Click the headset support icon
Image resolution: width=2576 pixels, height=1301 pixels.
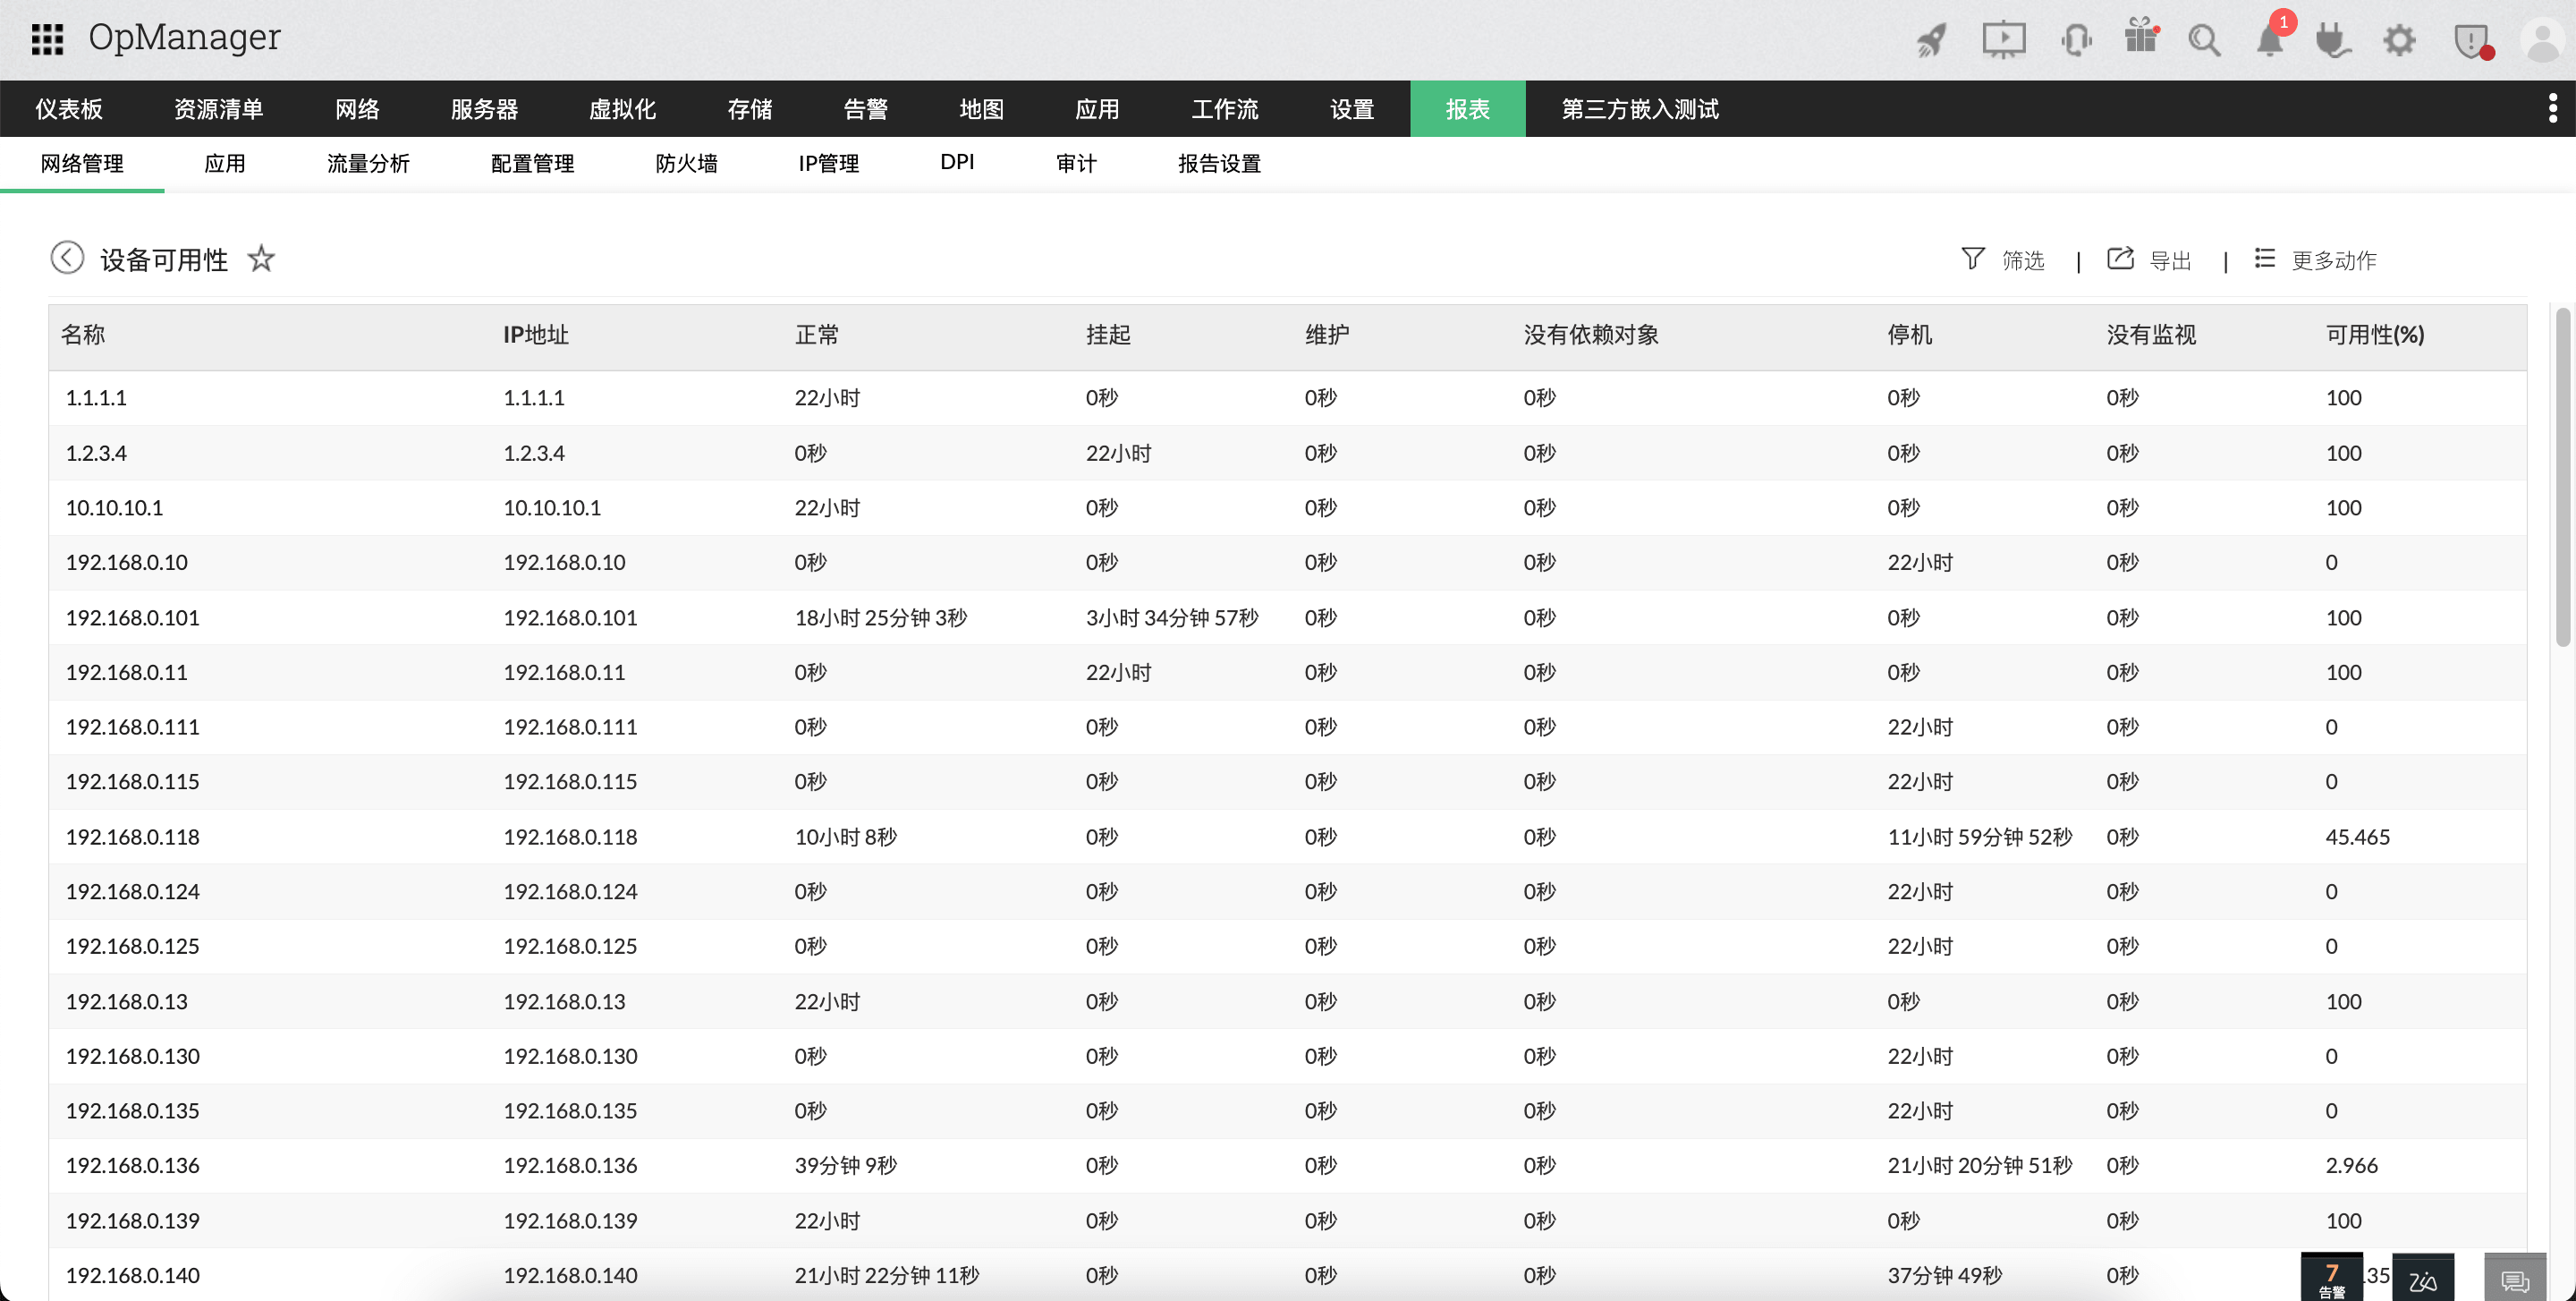pos(2076,40)
